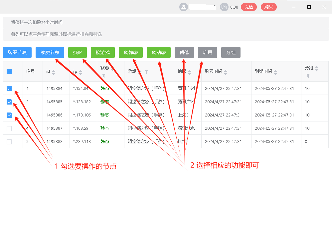This screenshot has height=227, width=332.
Task: Toggle the select-all checkbox in header
Action: (x=9, y=72)
